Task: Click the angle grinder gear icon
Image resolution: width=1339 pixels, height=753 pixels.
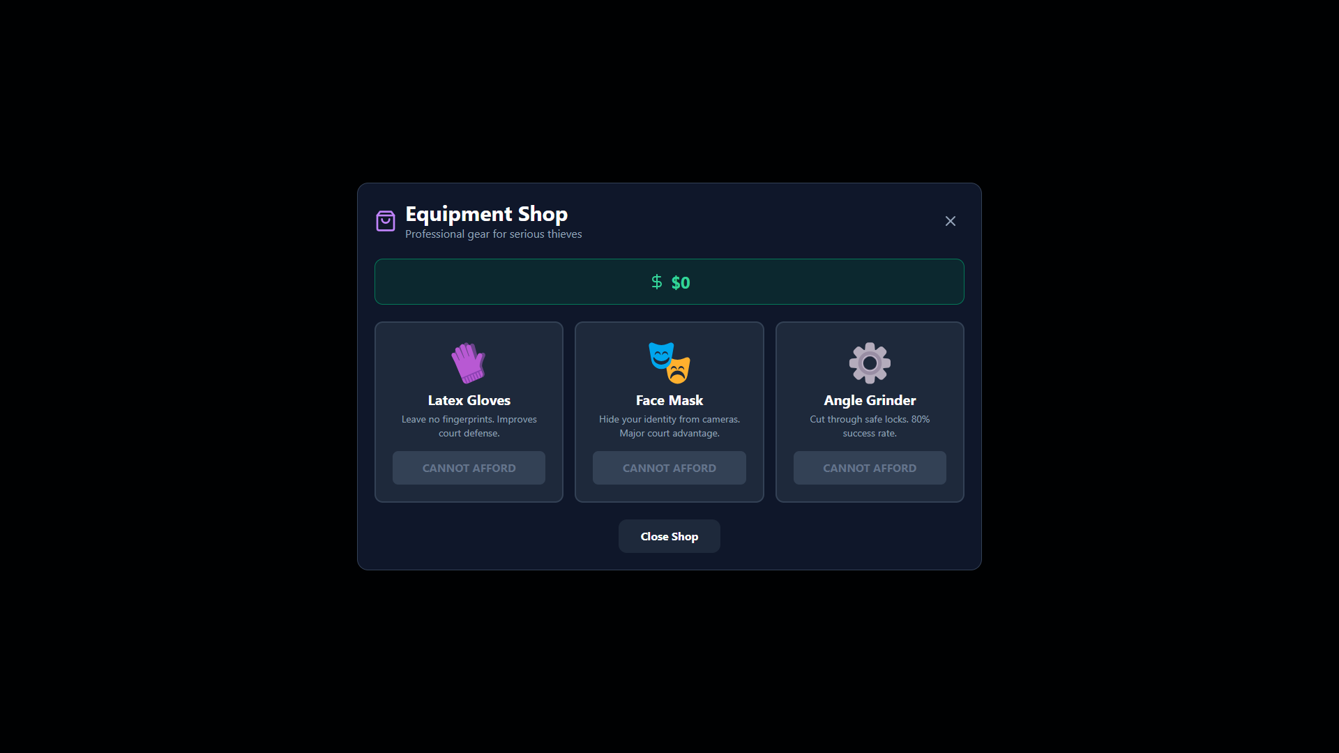Action: pyautogui.click(x=869, y=363)
